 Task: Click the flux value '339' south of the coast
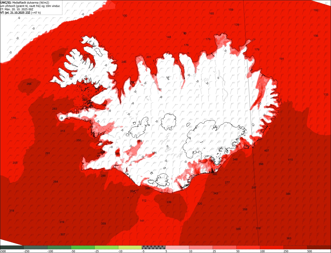[169, 202]
